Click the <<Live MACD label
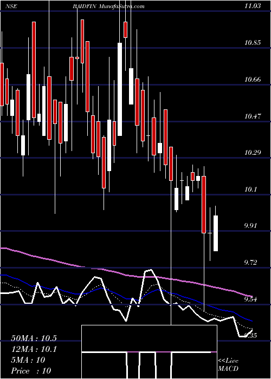Viewport: 271px width, 379px height. (x=228, y=364)
